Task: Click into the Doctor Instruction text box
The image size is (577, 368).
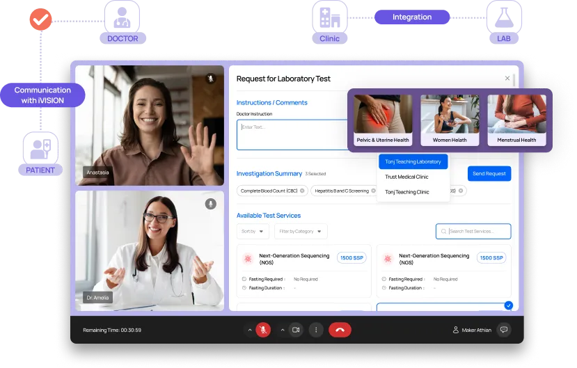Action: pos(292,134)
